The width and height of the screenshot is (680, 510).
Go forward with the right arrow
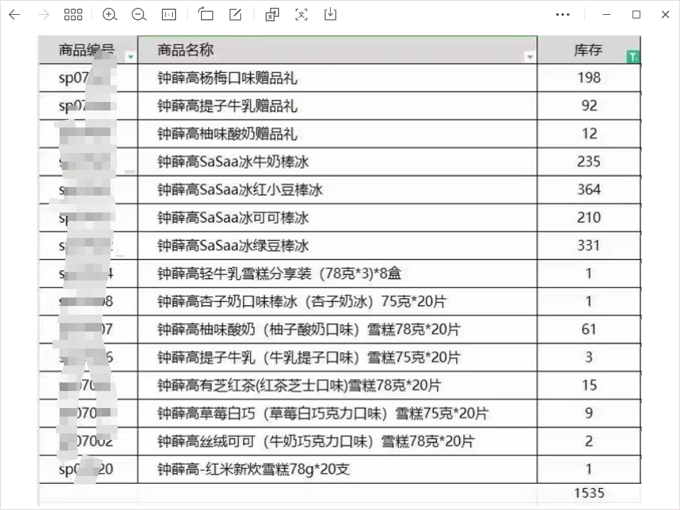(x=43, y=15)
